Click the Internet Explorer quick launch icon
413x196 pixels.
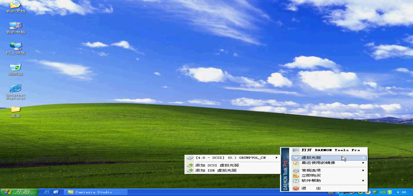(x=47, y=192)
